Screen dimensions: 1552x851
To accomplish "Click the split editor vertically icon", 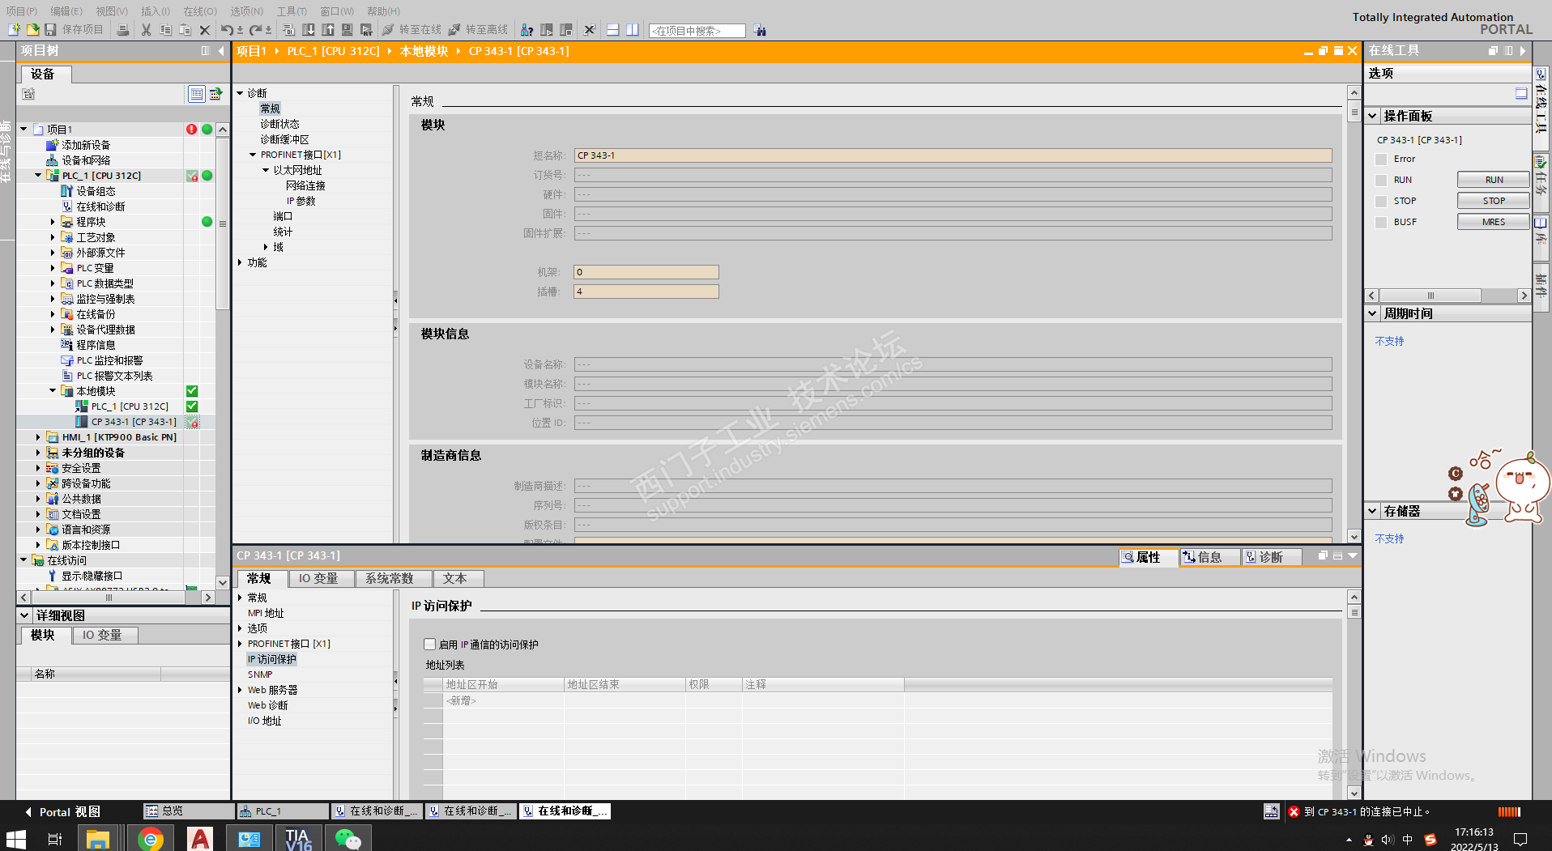I will 633,30.
